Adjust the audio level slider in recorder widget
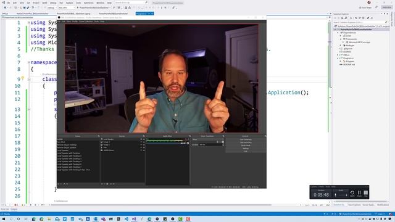Image resolution: width=395 pixels, height=222 pixels. (343, 195)
